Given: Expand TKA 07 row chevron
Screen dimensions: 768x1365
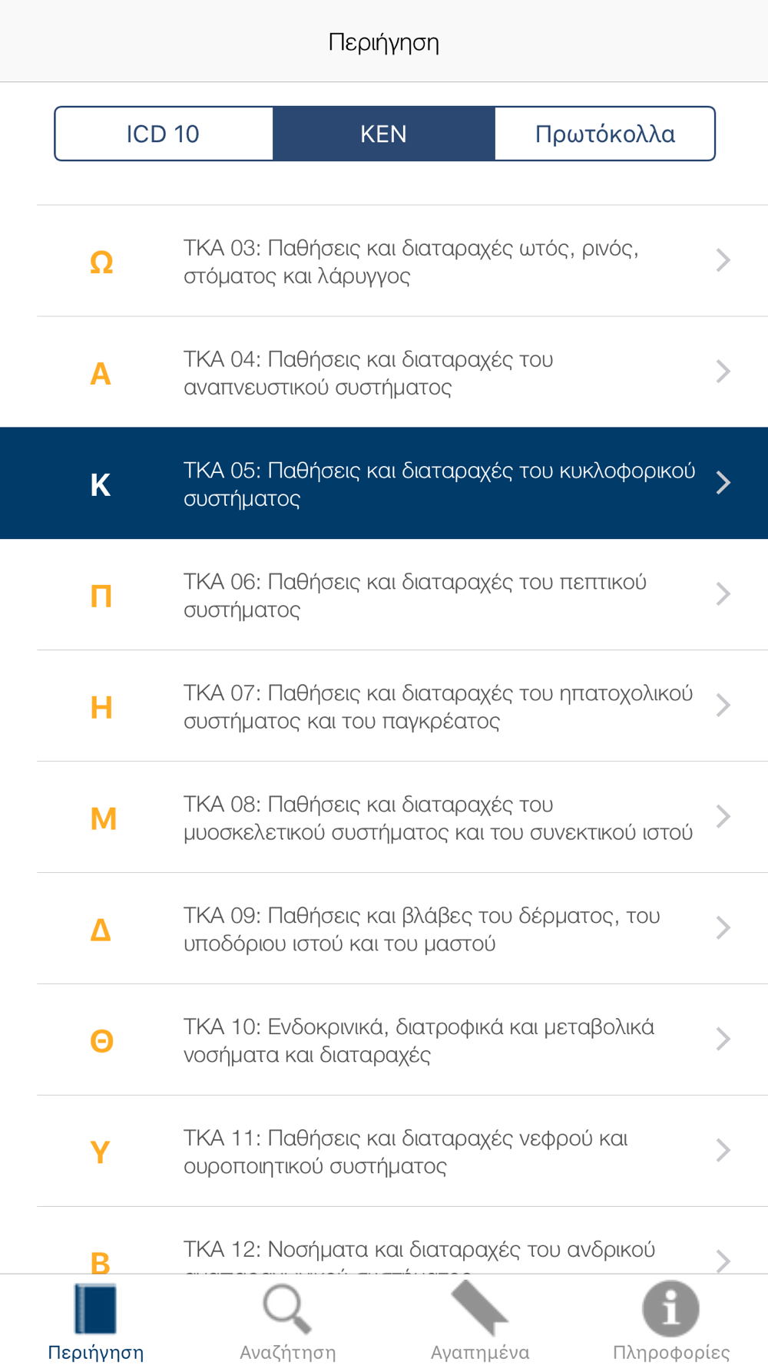Looking at the screenshot, I should click(x=723, y=706).
